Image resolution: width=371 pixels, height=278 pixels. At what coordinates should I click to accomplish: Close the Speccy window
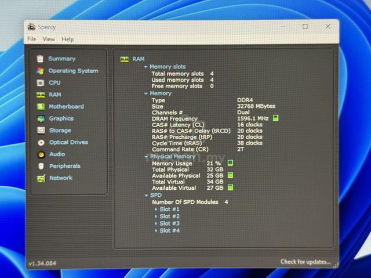click(x=328, y=26)
